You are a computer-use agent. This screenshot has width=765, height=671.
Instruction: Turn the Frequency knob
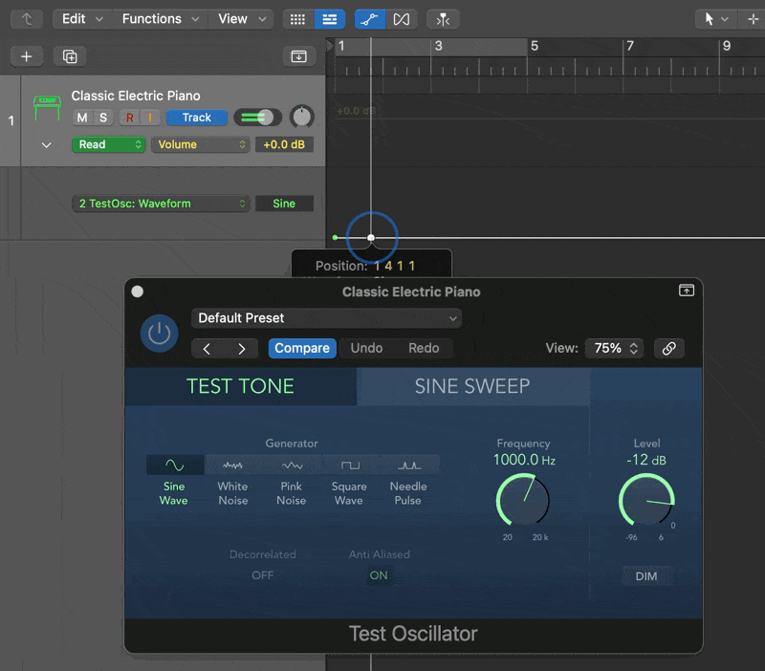pos(523,501)
